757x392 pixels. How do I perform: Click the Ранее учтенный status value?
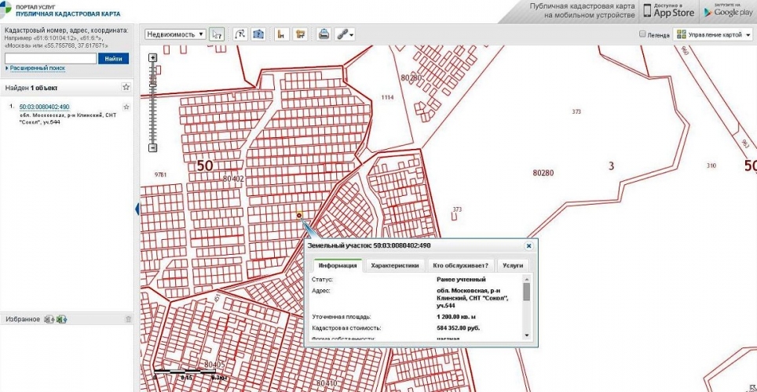pos(461,280)
